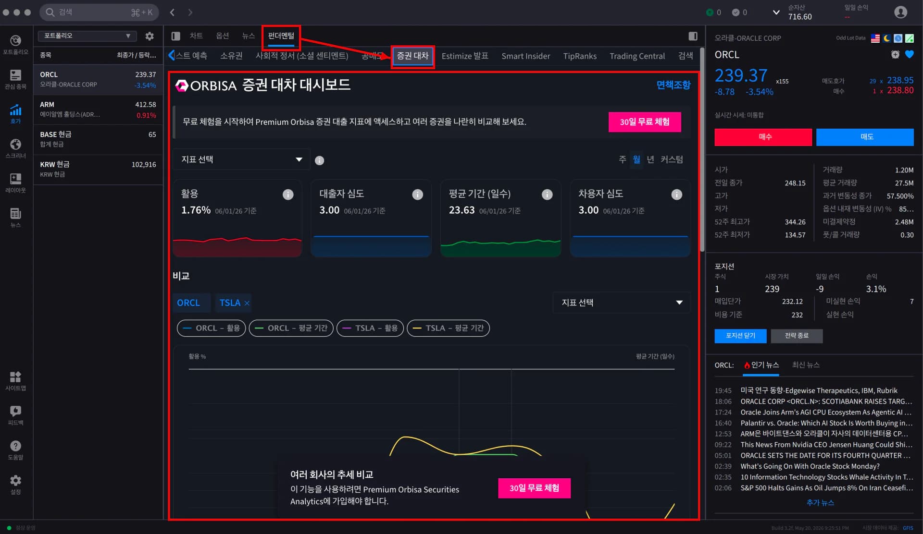Remove TSLA from the comparison
This screenshot has width=923, height=534.
click(x=247, y=303)
